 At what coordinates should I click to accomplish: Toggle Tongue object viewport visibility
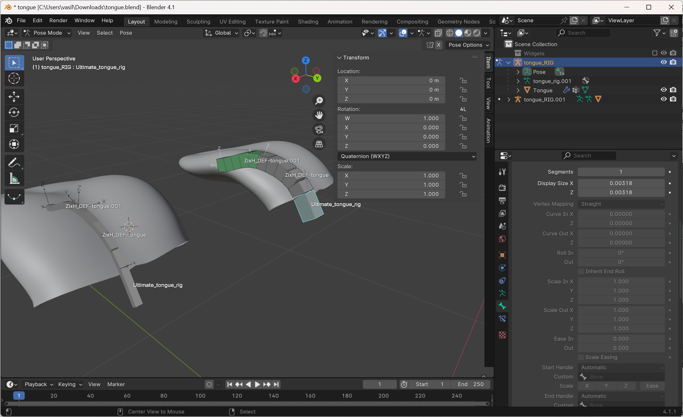pos(664,90)
